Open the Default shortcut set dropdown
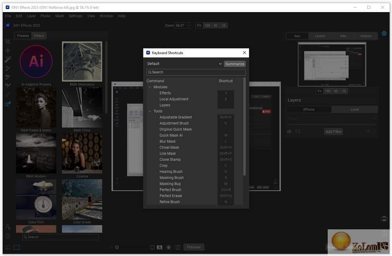 click(x=185, y=64)
